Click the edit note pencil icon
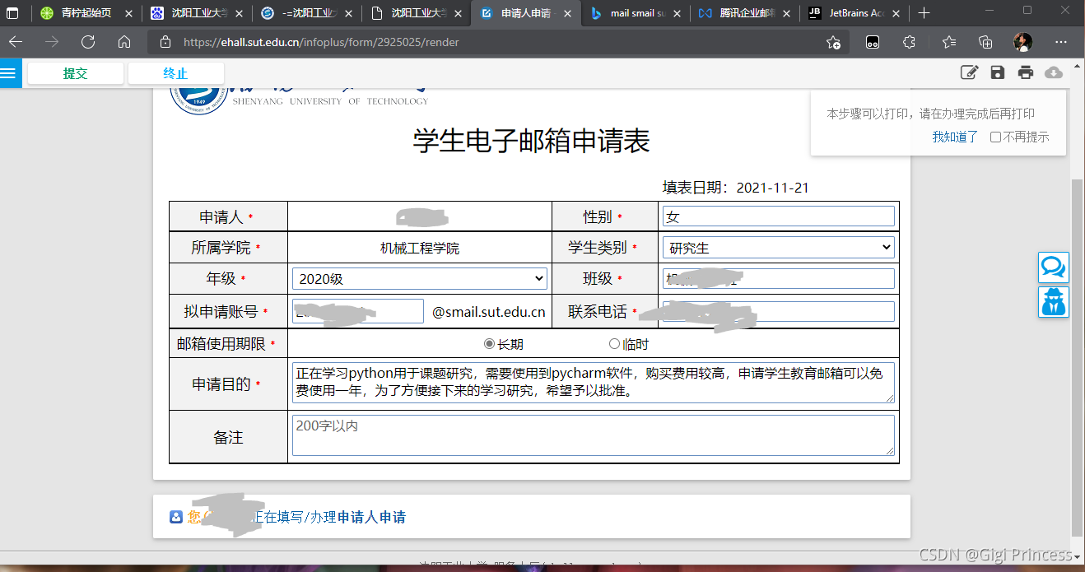The height and width of the screenshot is (572, 1085). coord(970,72)
